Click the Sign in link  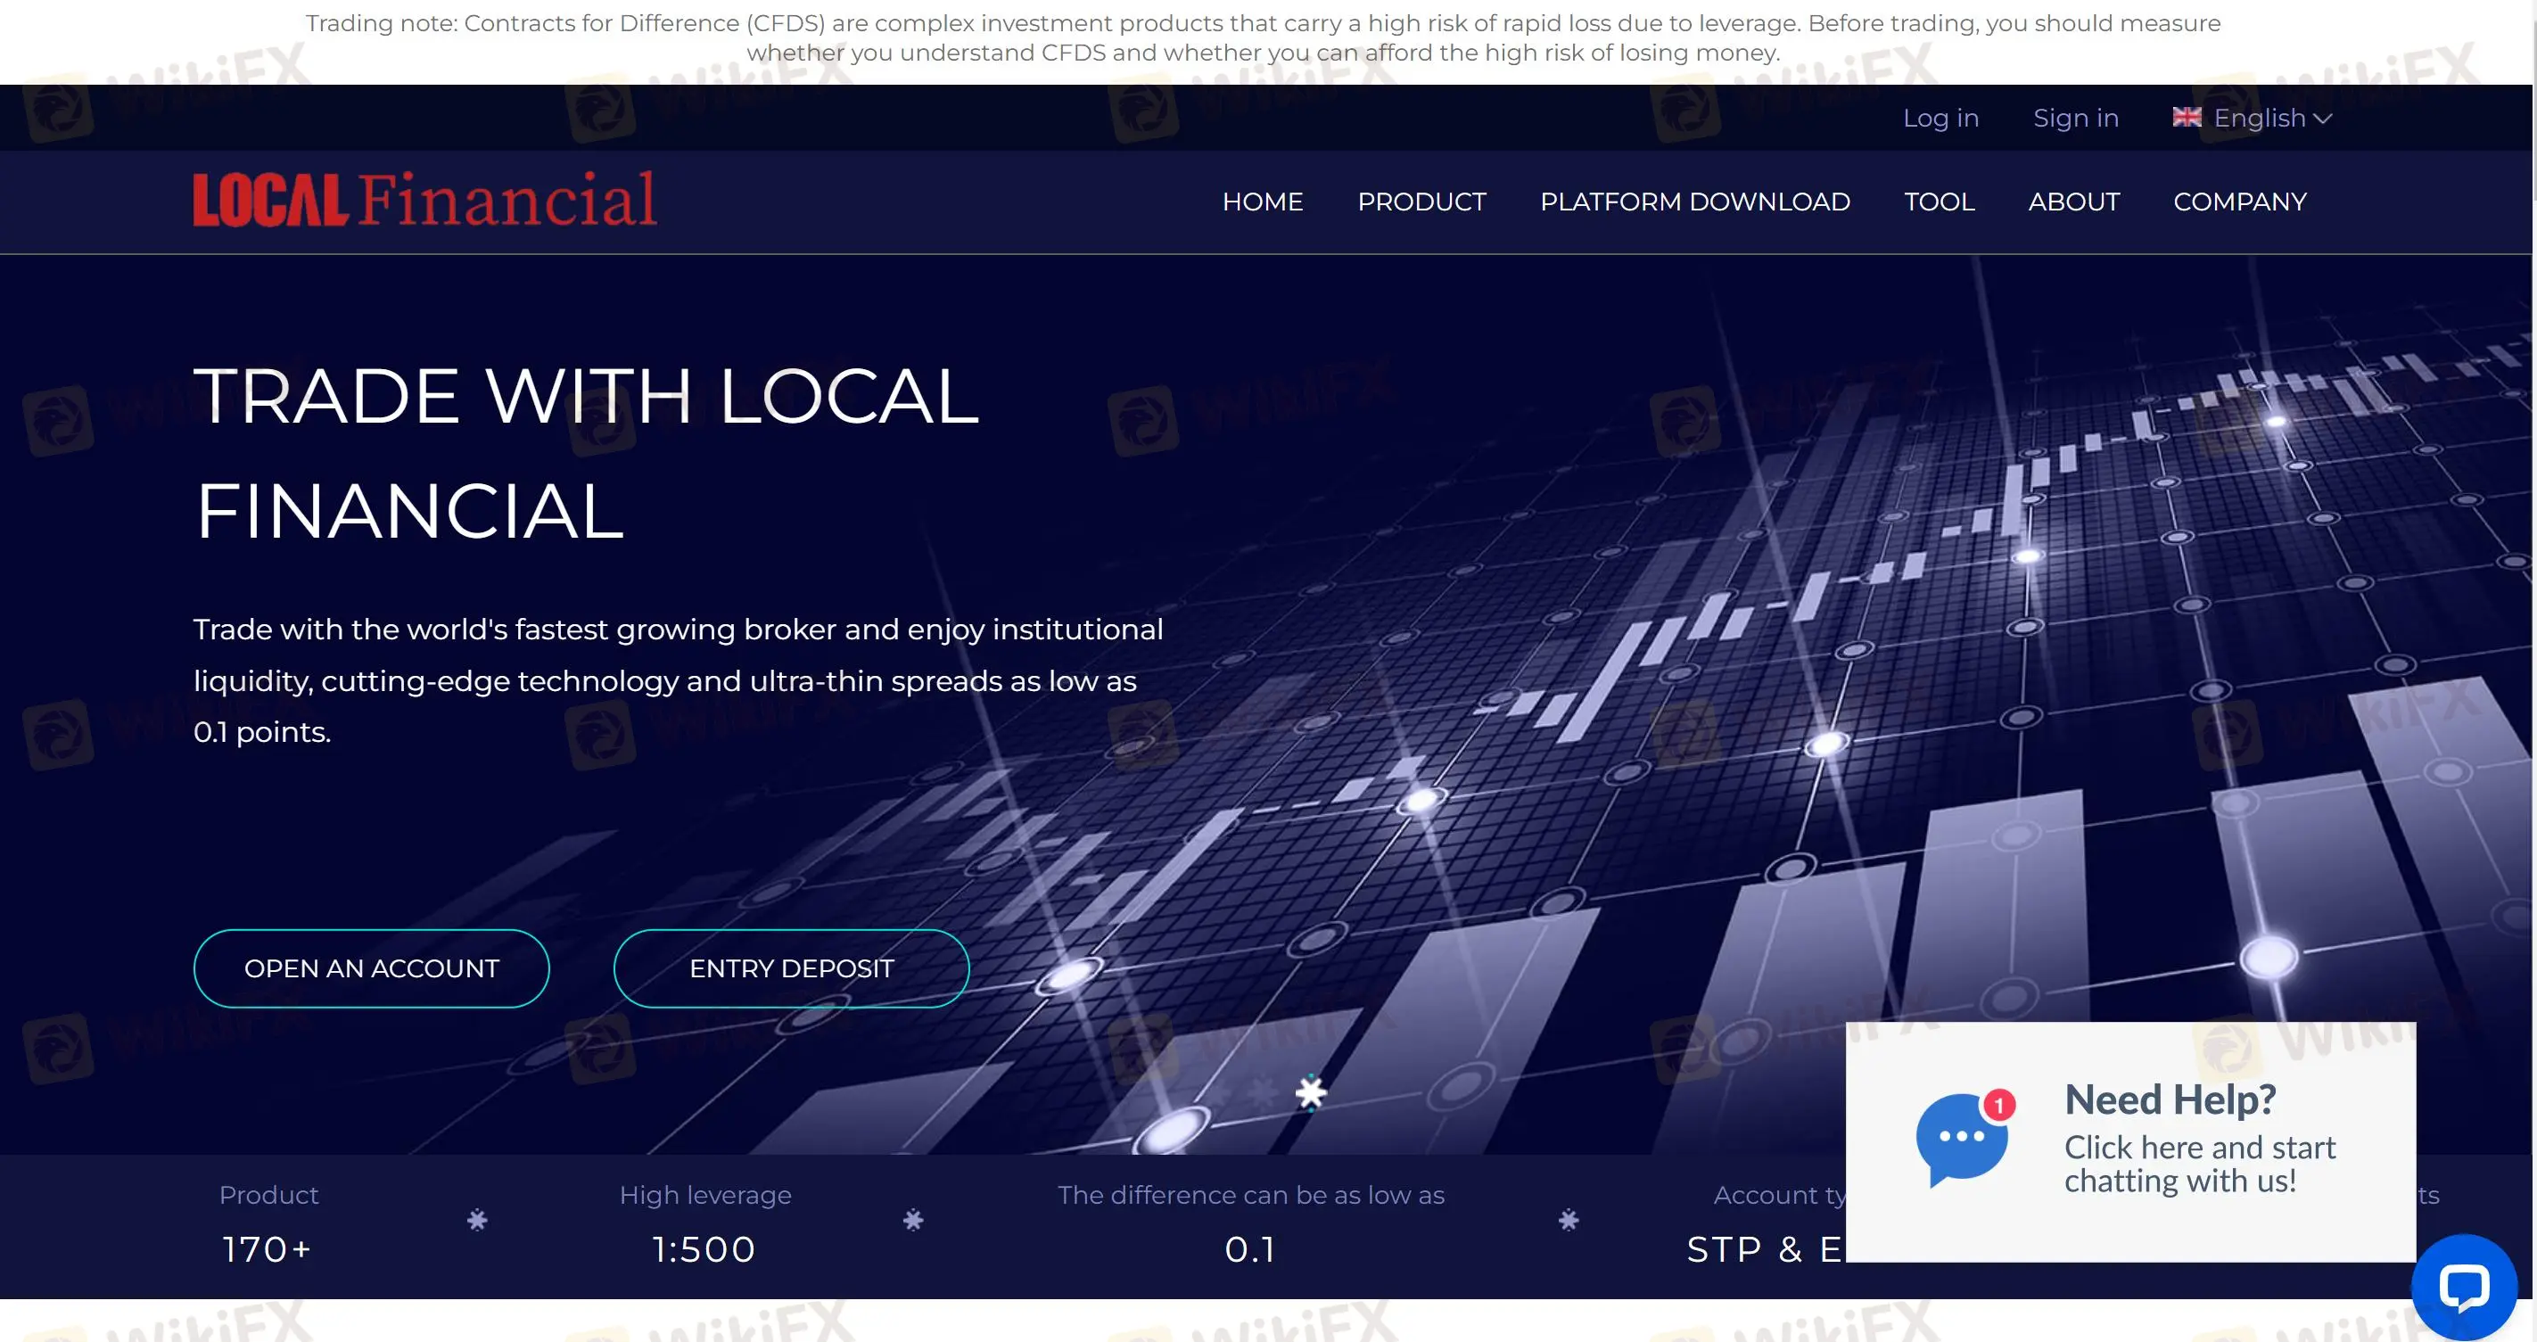pos(2075,117)
